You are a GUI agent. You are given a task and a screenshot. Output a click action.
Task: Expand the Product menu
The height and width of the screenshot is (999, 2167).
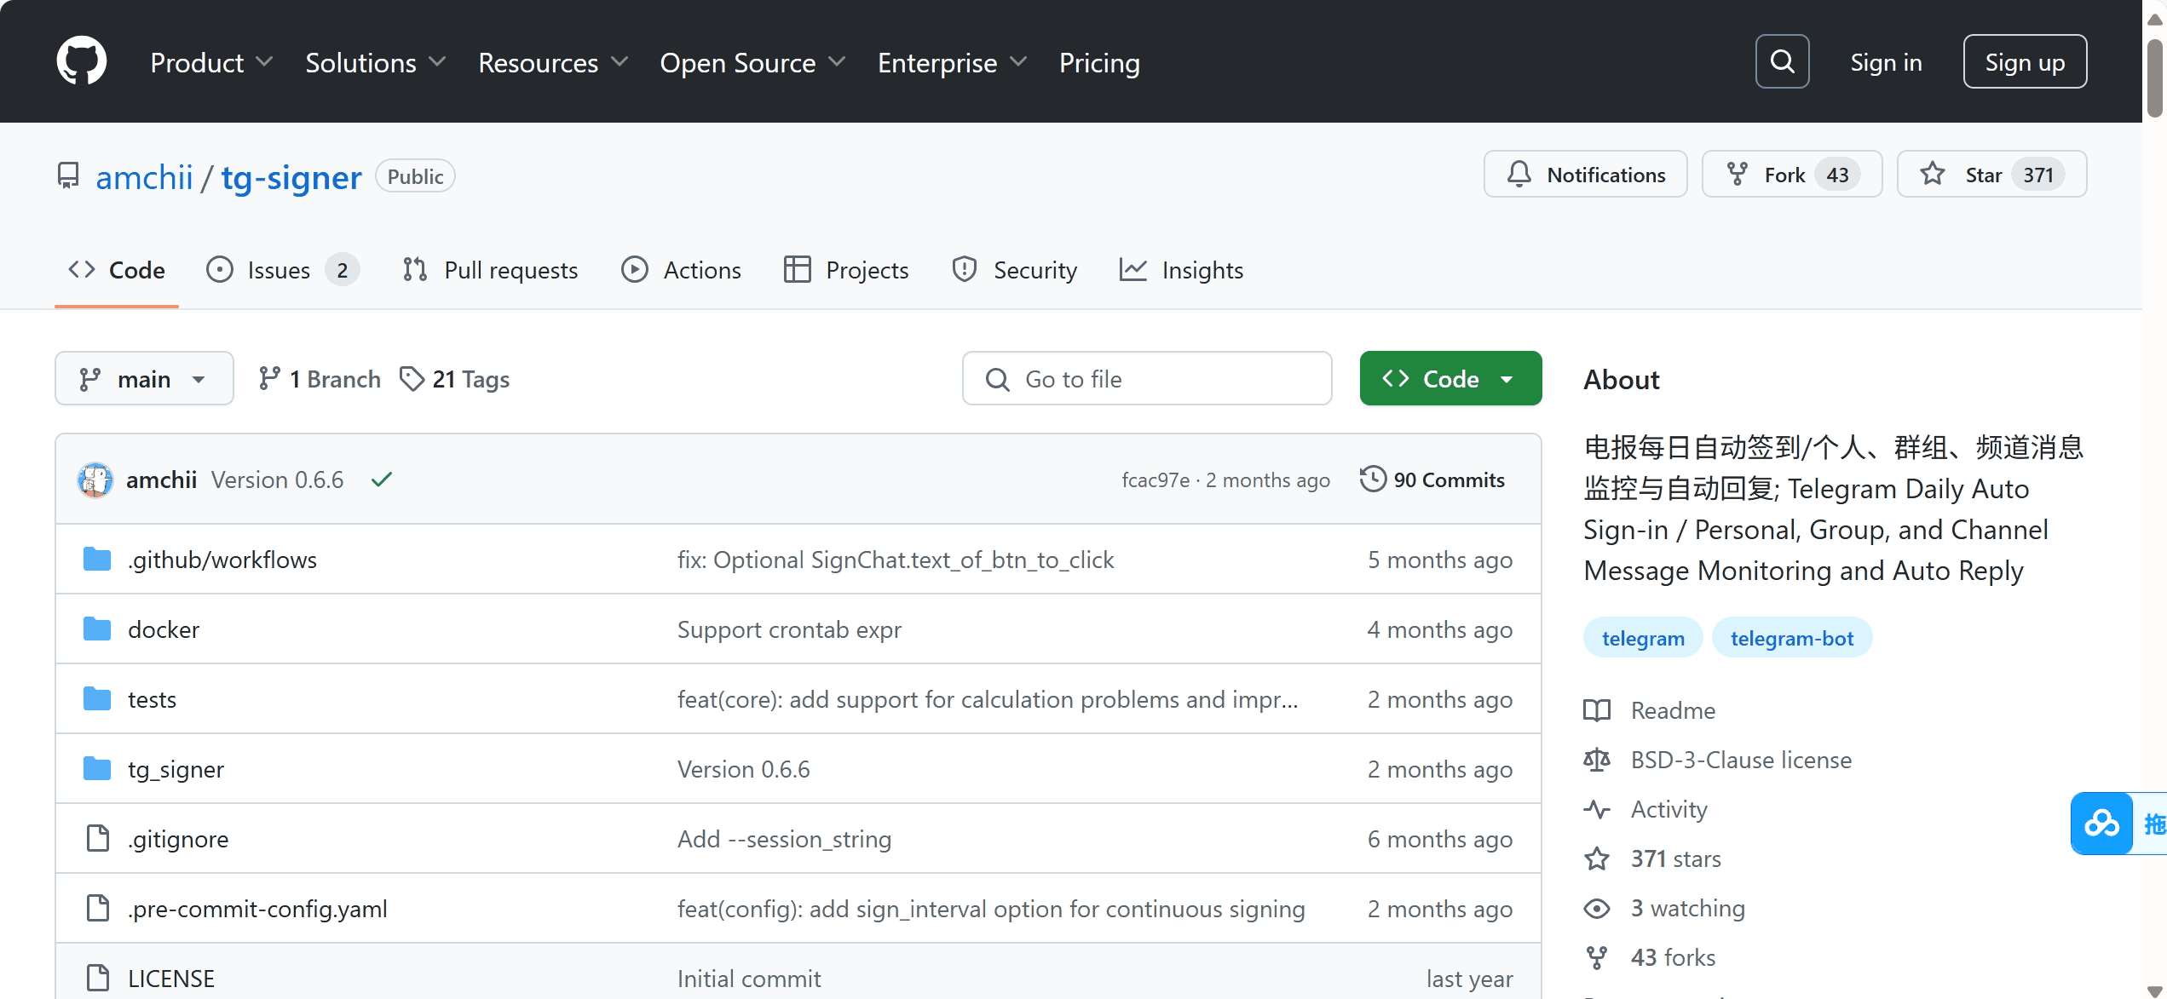[x=211, y=62]
